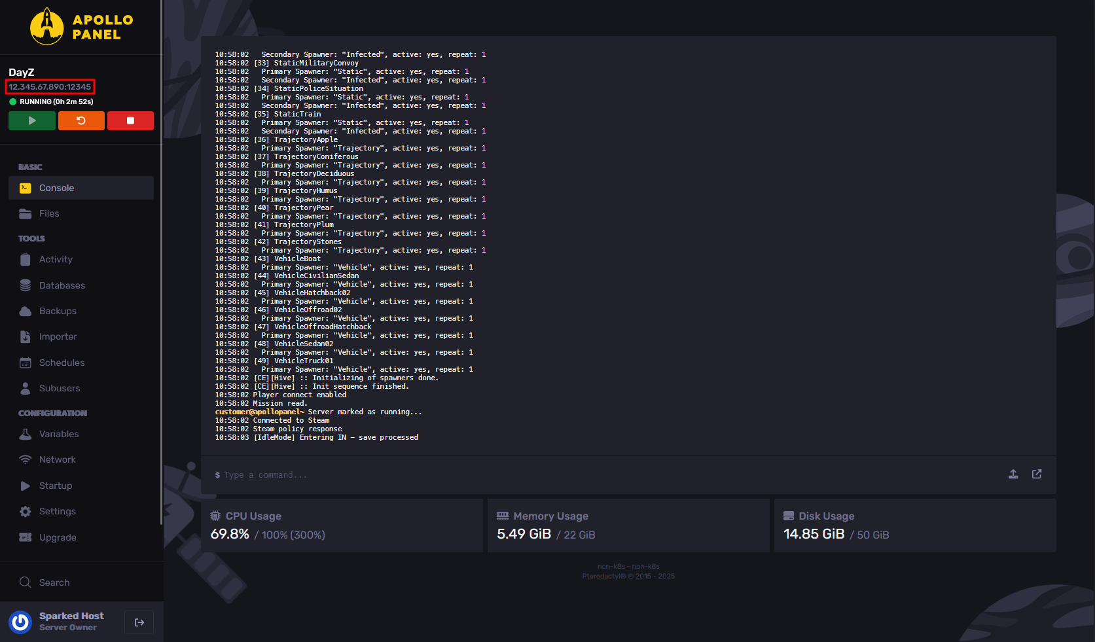Image resolution: width=1095 pixels, height=642 pixels.
Task: Click the Apollo Panel logo
Action: (x=81, y=26)
